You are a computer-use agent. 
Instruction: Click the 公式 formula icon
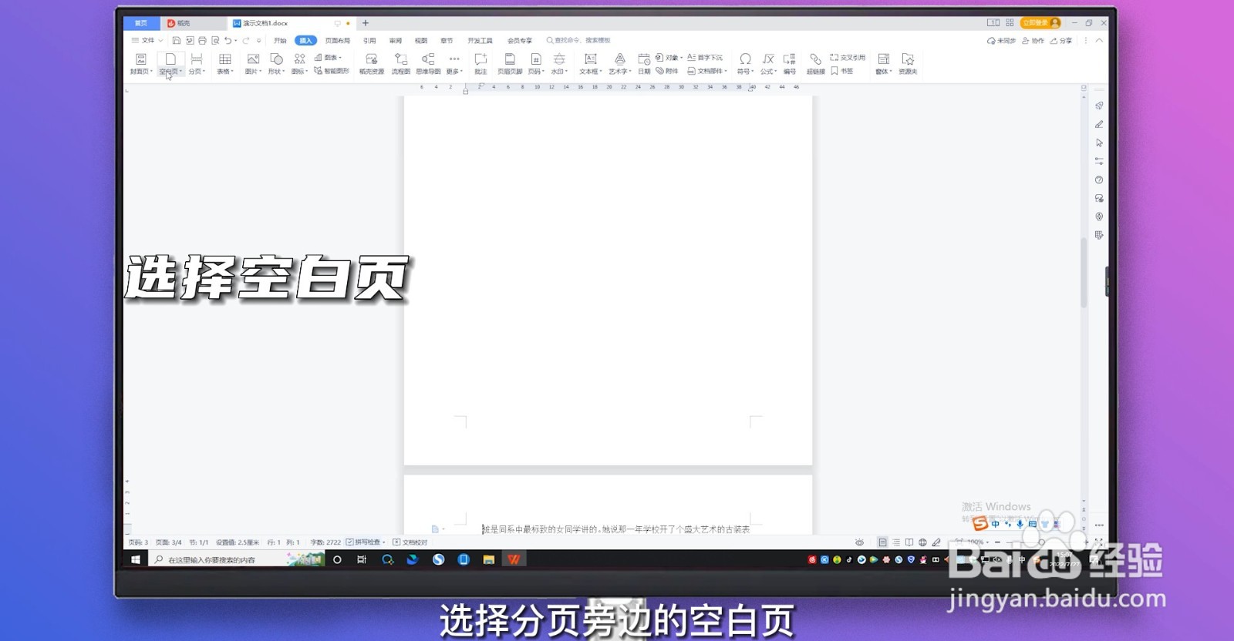768,59
